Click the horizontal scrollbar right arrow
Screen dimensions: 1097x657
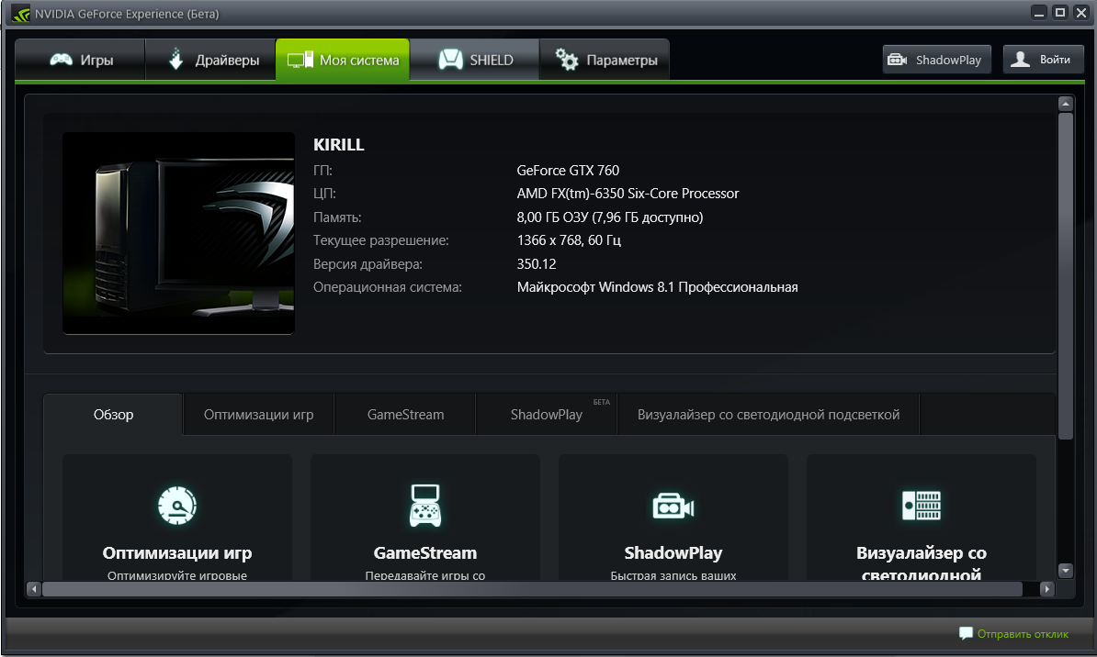pos(1046,589)
